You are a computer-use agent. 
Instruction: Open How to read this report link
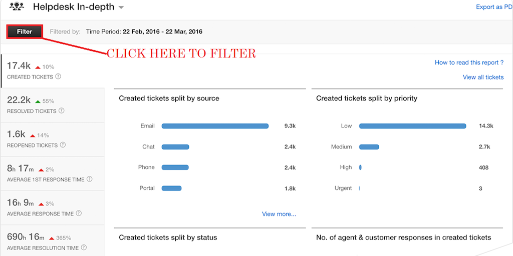coord(469,62)
